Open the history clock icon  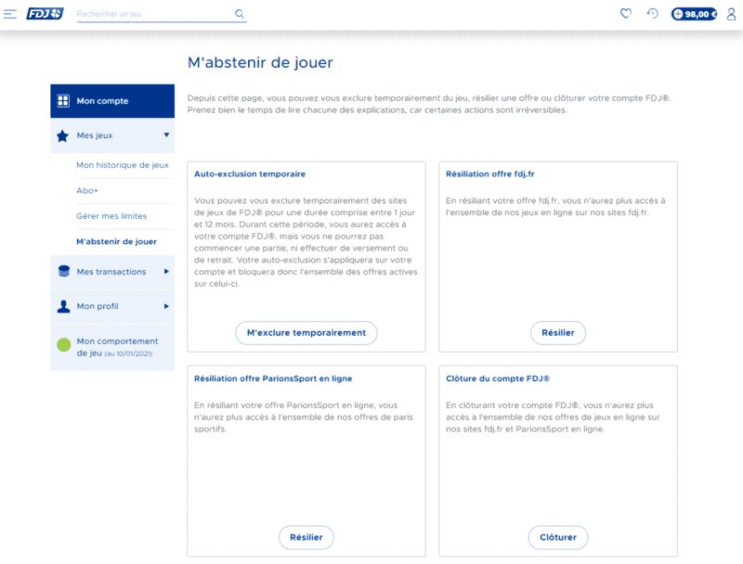click(653, 13)
